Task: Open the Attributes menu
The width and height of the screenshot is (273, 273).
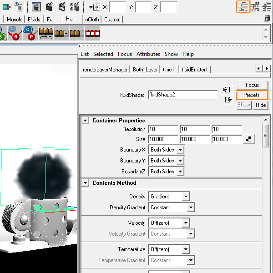Action: pyautogui.click(x=148, y=54)
